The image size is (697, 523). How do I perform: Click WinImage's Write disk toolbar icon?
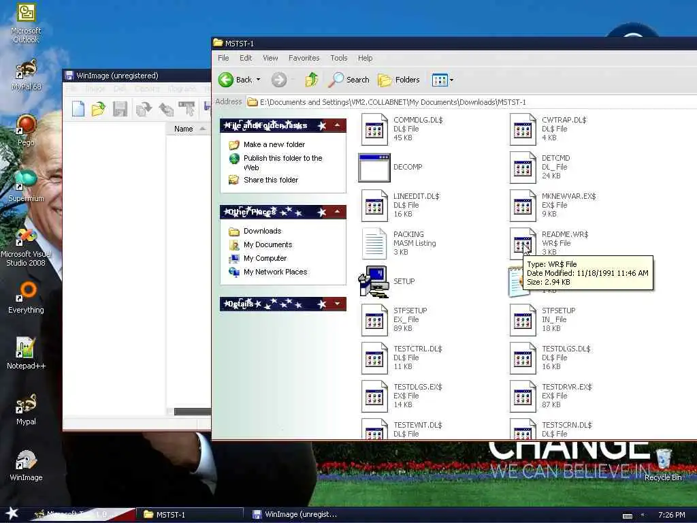tap(166, 108)
